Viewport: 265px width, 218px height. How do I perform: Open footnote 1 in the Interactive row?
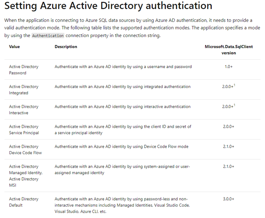(234, 105)
